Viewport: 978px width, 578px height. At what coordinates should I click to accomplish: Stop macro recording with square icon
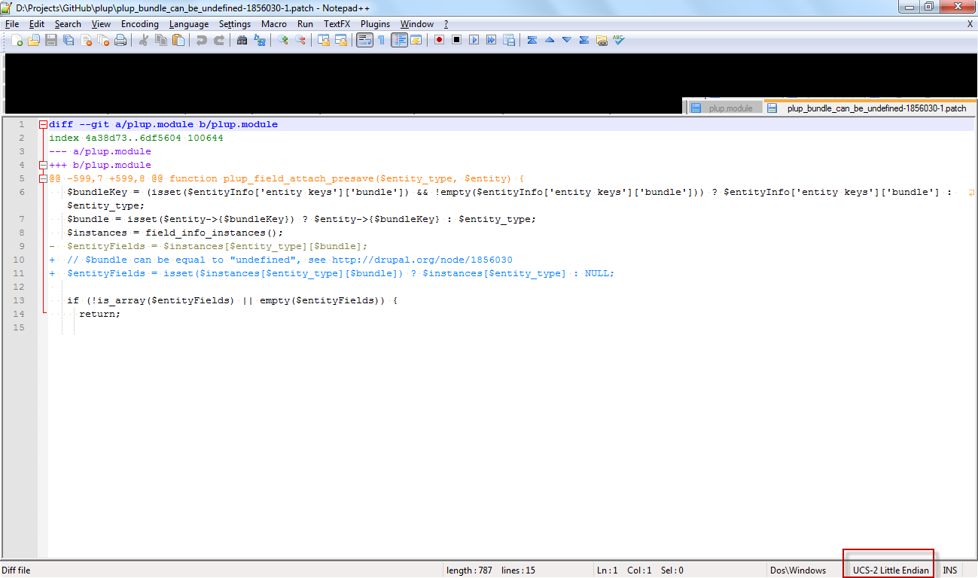(x=456, y=40)
